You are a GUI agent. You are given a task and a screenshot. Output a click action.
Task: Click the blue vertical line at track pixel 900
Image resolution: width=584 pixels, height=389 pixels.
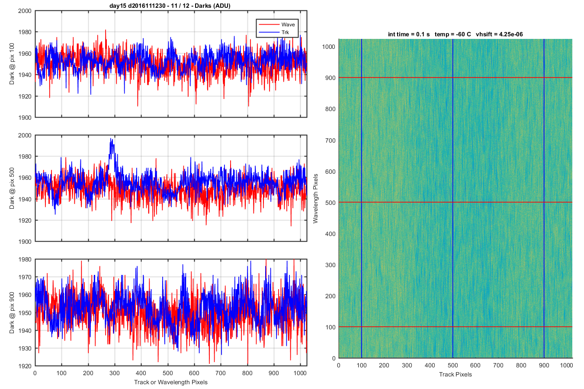544,198
